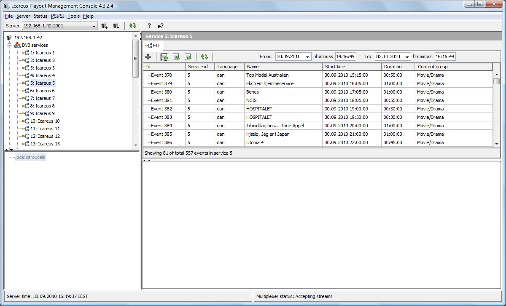Open the To date dropdown

pyautogui.click(x=407, y=57)
